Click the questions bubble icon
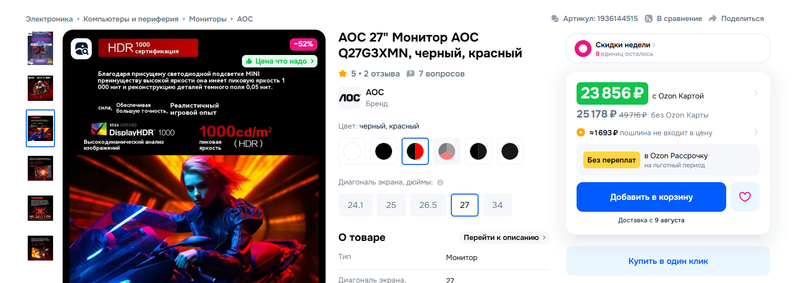The image size is (807, 283). [x=410, y=74]
